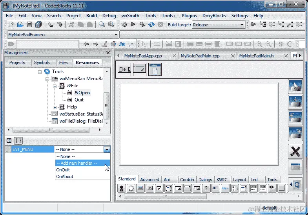308x215 pixels.
Task: Click the widget palette horizontal scrollbar
Action: click(166, 196)
